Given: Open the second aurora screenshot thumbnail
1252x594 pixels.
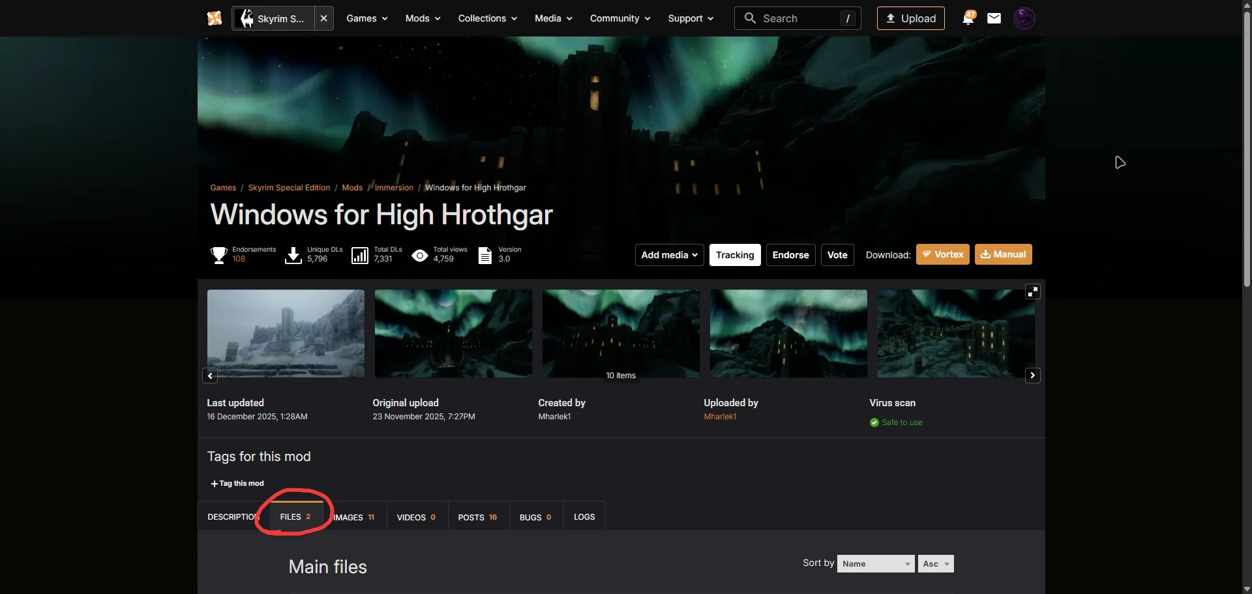Looking at the screenshot, I should point(453,333).
